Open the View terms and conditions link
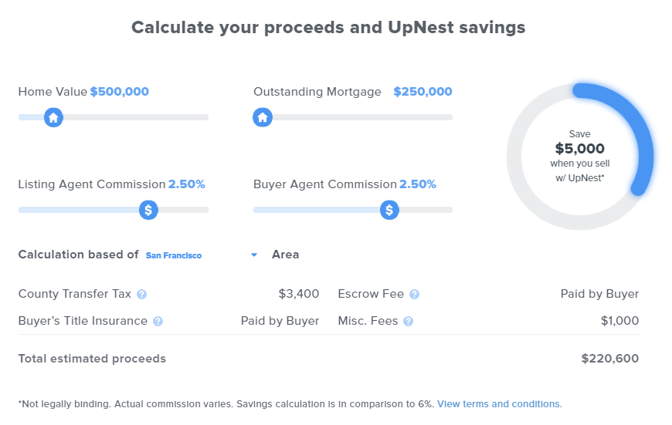Viewport: 672px width, 425px height. click(x=500, y=404)
